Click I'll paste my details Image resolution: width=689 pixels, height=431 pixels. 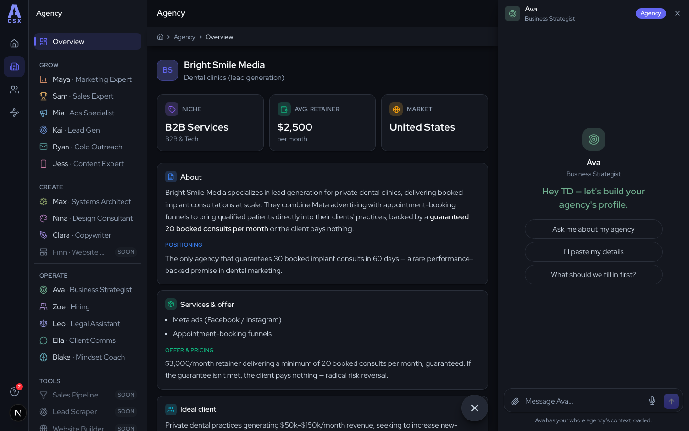(x=593, y=252)
